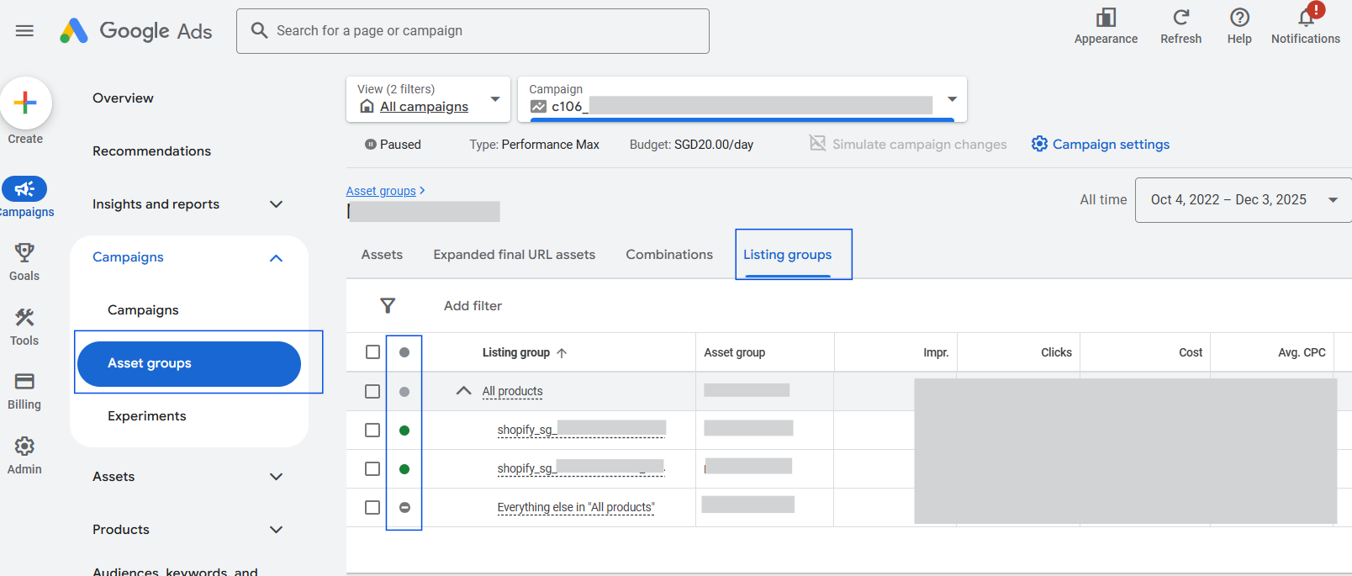Open the Help menu
Viewport: 1352px width, 576px height.
(1239, 26)
